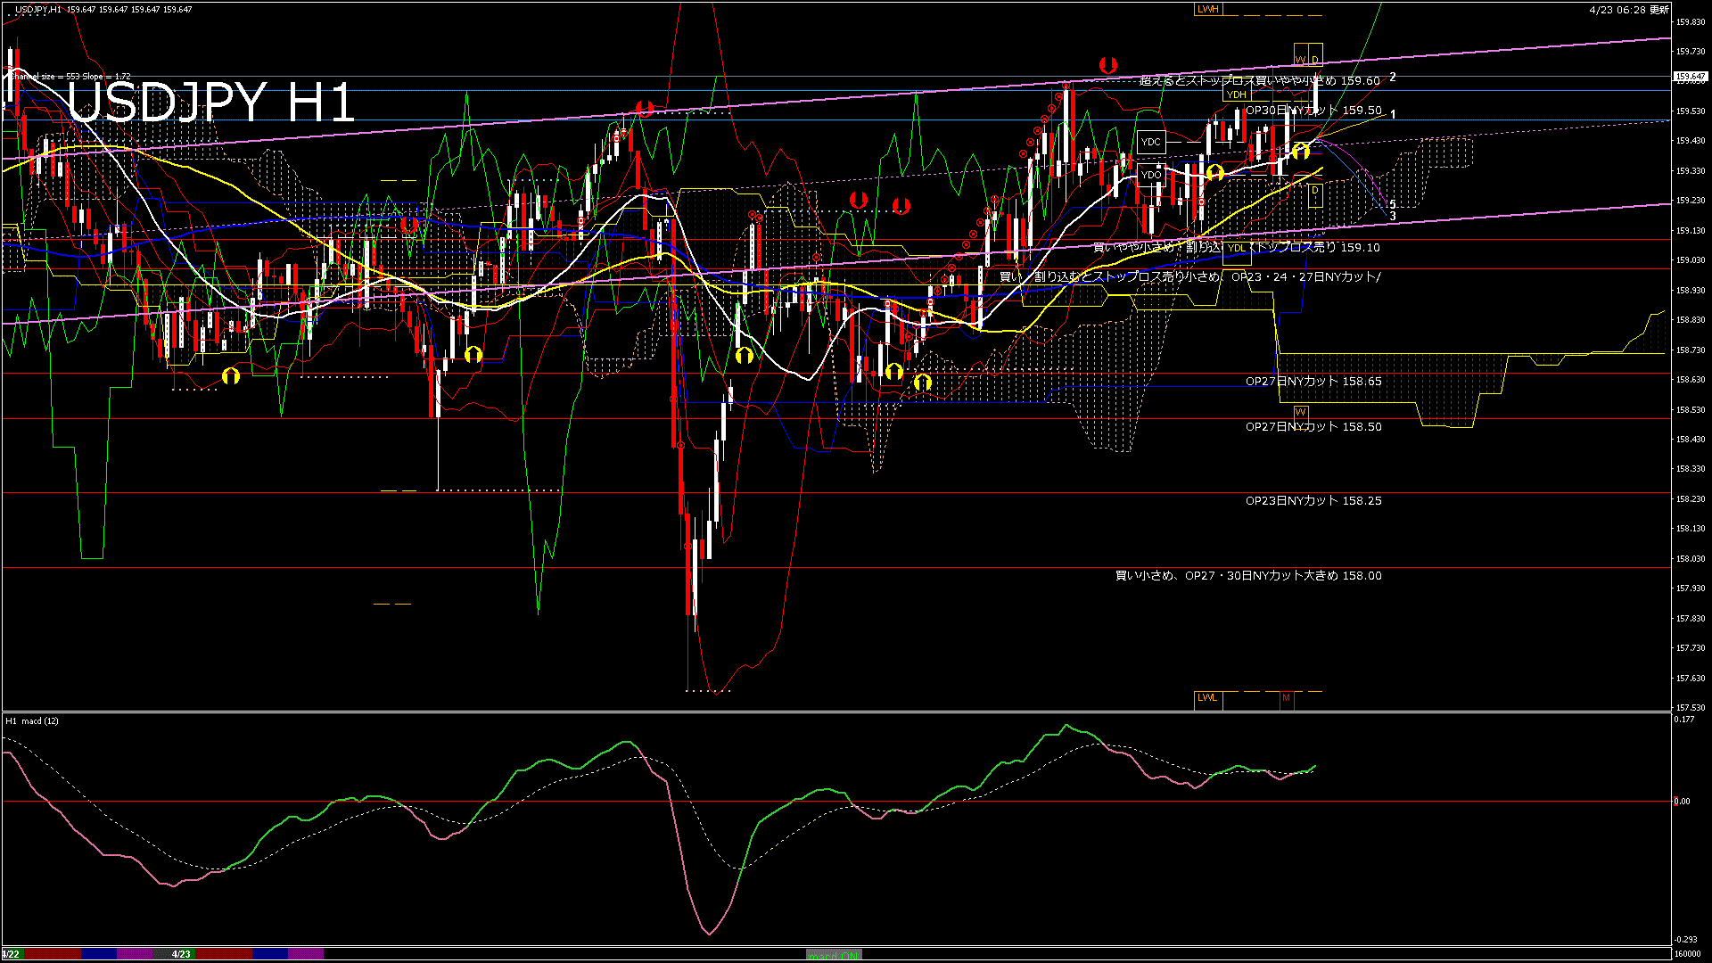Click the current price tag 159.647
The image size is (1712, 963).
(1690, 78)
